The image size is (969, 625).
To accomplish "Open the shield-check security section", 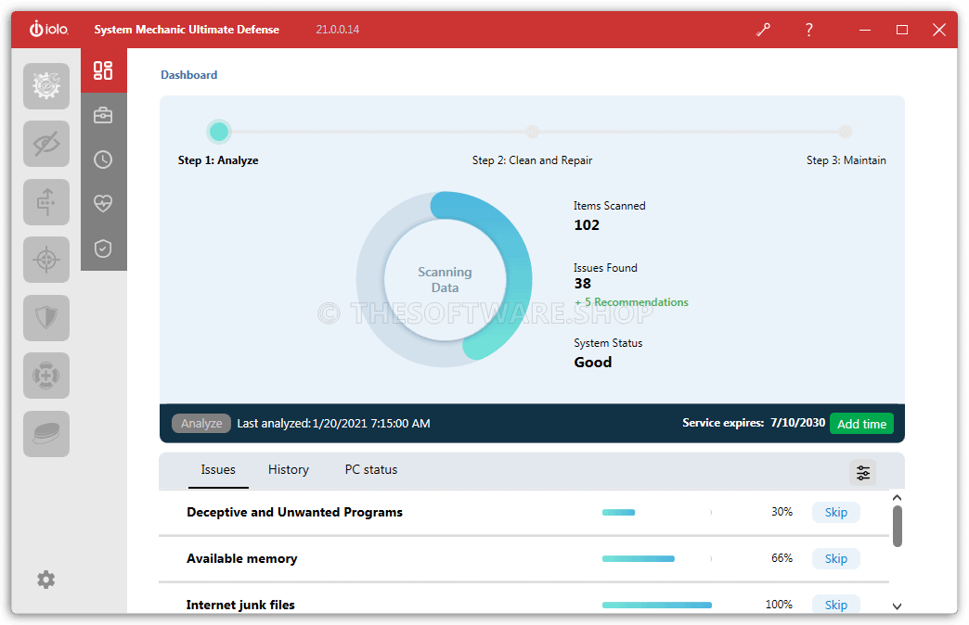I will [x=103, y=249].
